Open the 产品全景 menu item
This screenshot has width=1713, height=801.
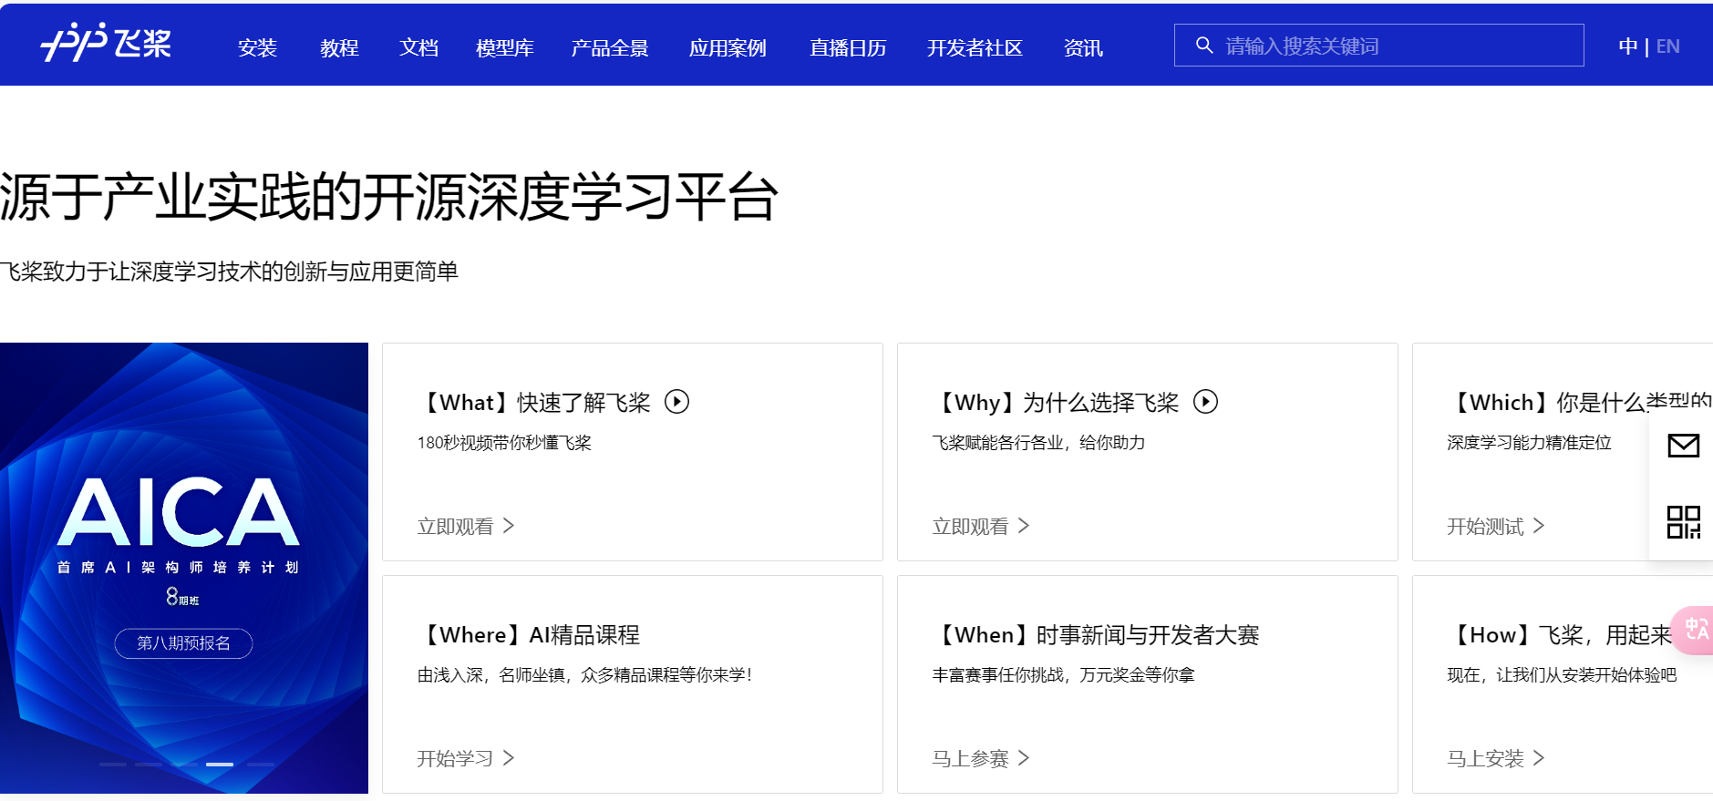click(610, 47)
